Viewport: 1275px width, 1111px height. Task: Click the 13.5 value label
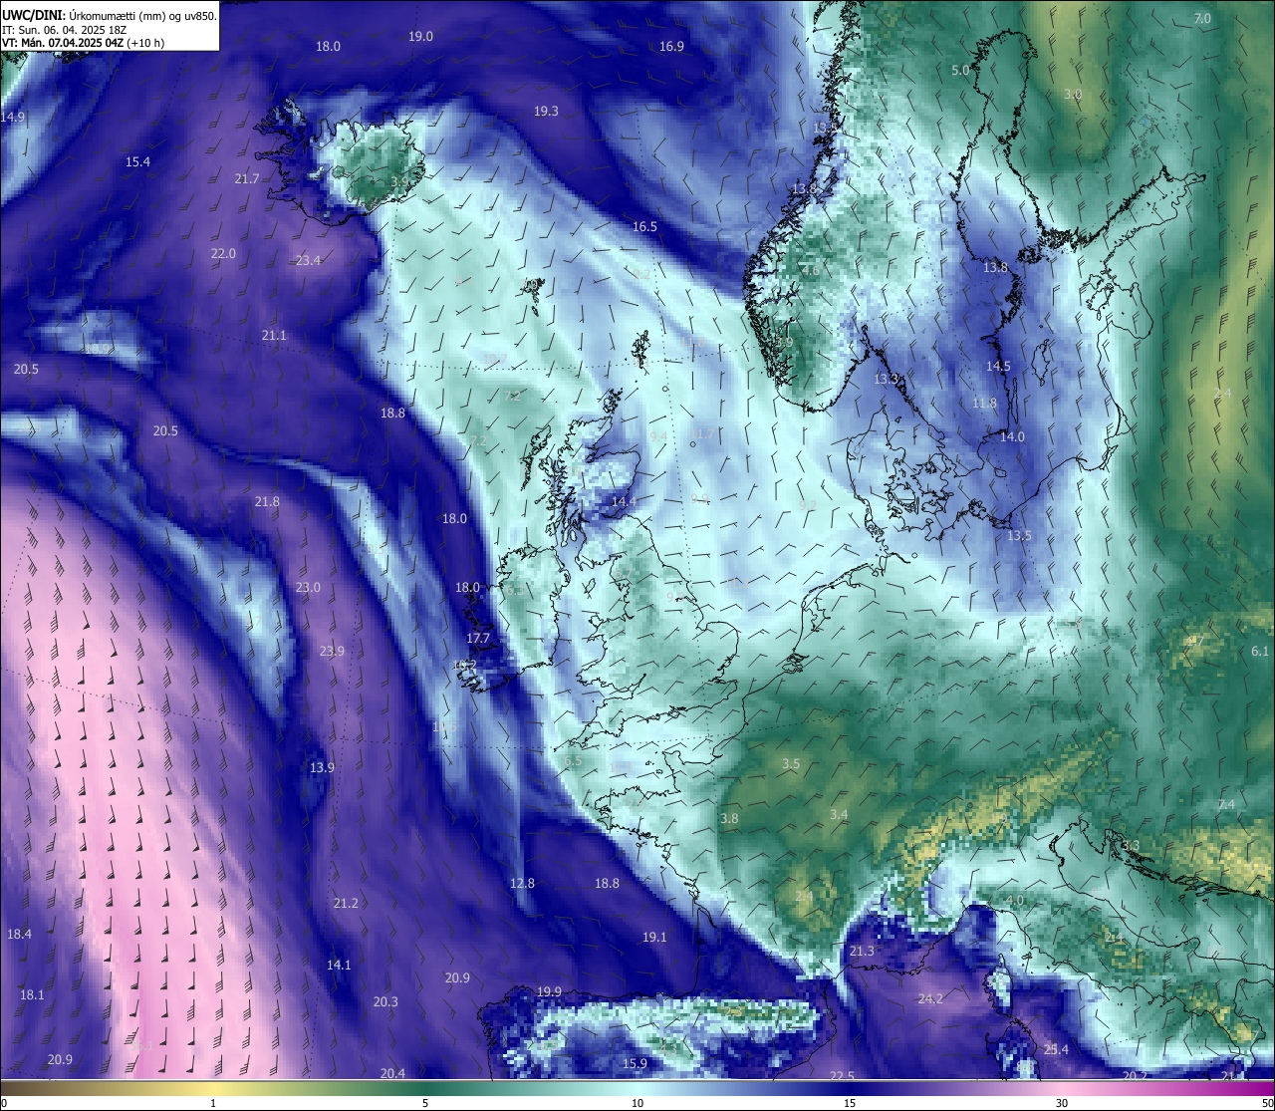point(1019,536)
